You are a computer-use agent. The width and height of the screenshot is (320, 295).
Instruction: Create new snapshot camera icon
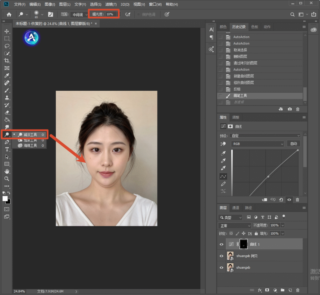pos(290,109)
